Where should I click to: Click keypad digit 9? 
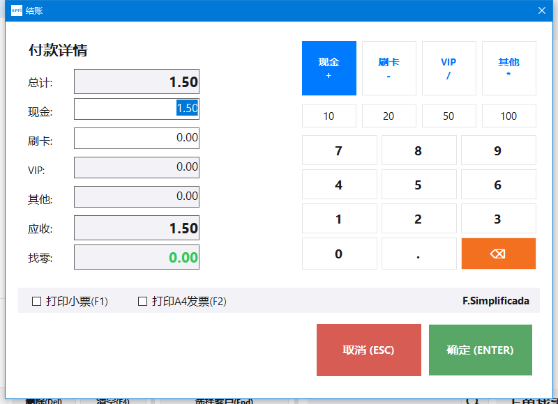pyautogui.click(x=498, y=150)
